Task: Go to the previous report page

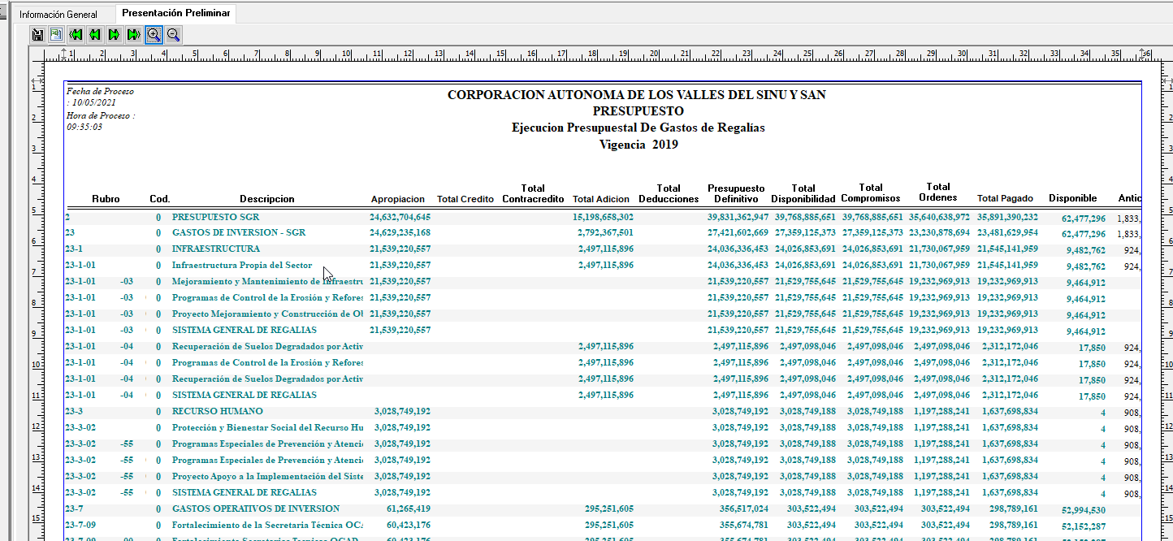Action: click(95, 34)
